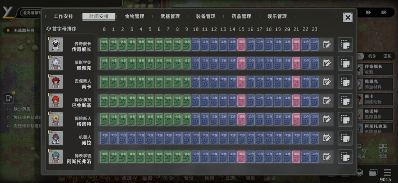Select 传奇舰长 收割 card in side list
This screenshot has height=183, width=398.
pos(375,69)
